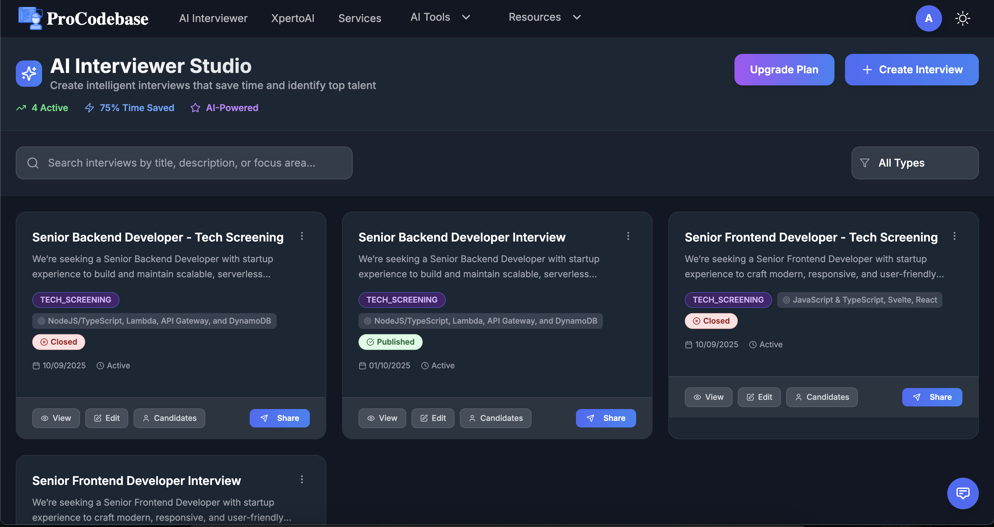Open options menu for Senior Frontend Developer Interview card
Screen dimensions: 994x527
tap(302, 479)
